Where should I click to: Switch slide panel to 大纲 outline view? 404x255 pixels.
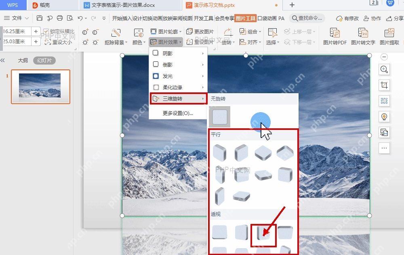pos(23,61)
